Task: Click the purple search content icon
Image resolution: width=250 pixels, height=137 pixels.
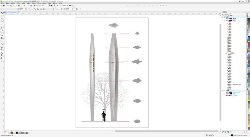Action: coord(31,6)
